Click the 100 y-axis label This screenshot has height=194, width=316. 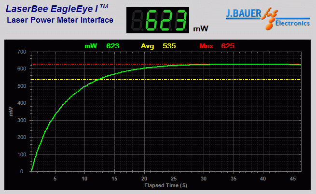(22, 155)
